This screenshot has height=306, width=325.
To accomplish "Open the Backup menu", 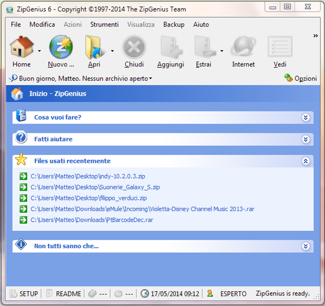I will (x=173, y=24).
